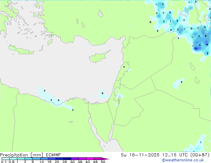This screenshot has width=211, height=163.
Task: Pick the 40–45 mm bright magenta swatch
Action: coord(90,159)
